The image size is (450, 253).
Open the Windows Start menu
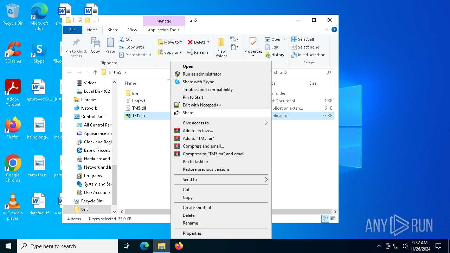pos(8,246)
